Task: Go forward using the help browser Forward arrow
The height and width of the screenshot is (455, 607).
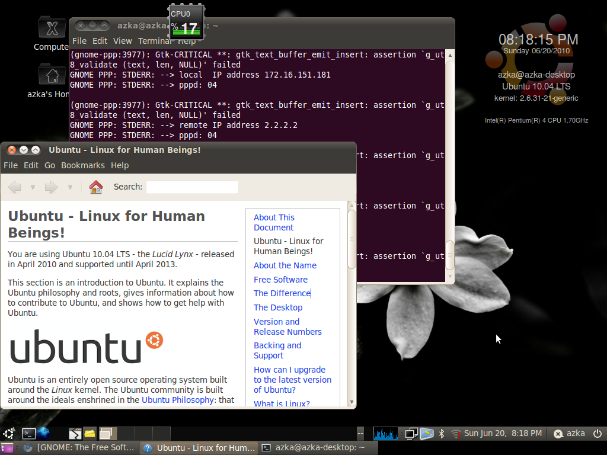Action: [x=51, y=187]
